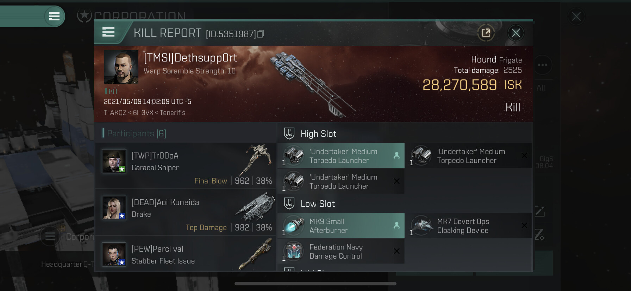631x291 pixels.
Task: Click the T-AKQZ system location link
Action: [x=115, y=112]
